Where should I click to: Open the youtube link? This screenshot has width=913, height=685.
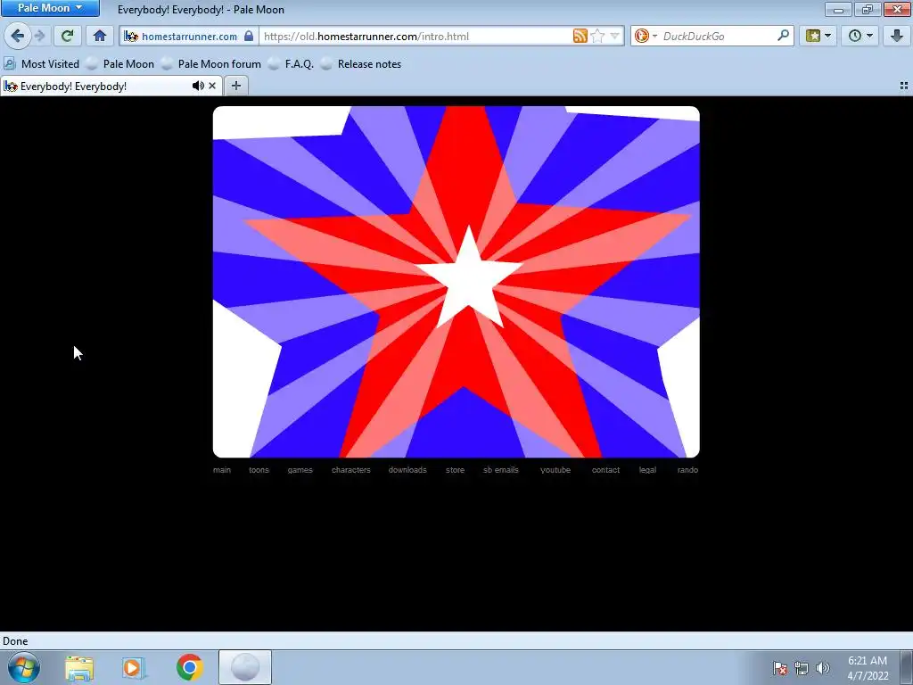coord(555,469)
